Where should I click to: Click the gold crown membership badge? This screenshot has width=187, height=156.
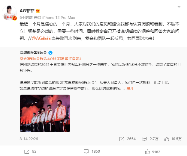38,11
